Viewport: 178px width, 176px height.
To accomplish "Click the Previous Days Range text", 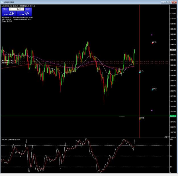I will [x=23, y=17].
